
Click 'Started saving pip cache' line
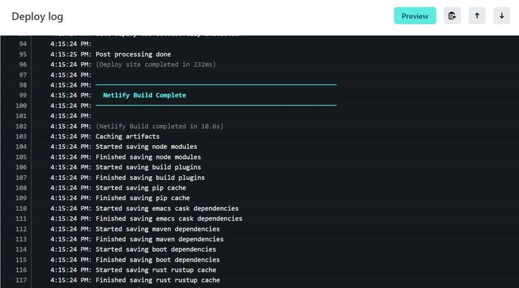click(x=141, y=187)
